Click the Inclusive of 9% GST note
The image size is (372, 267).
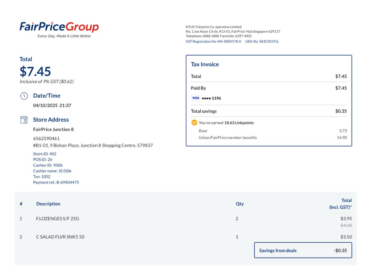pos(47,81)
